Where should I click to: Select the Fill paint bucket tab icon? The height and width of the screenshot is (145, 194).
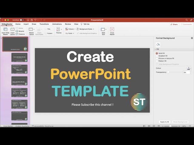(158, 44)
